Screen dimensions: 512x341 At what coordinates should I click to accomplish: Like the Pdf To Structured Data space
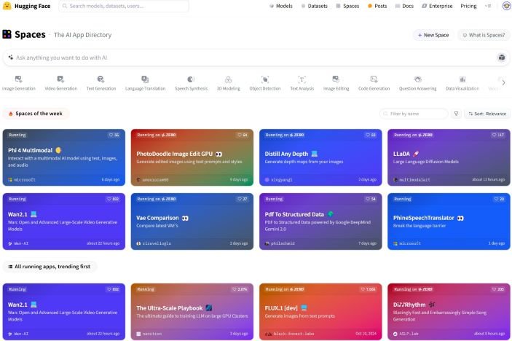370,199
